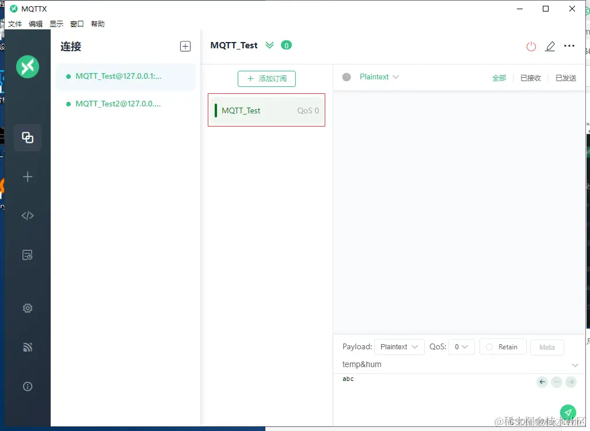Screen dimensions: 590x431
Task: Open the Settings gear in the sidebar
Action: click(28, 308)
